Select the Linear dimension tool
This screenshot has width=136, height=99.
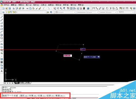(x=94, y=8)
